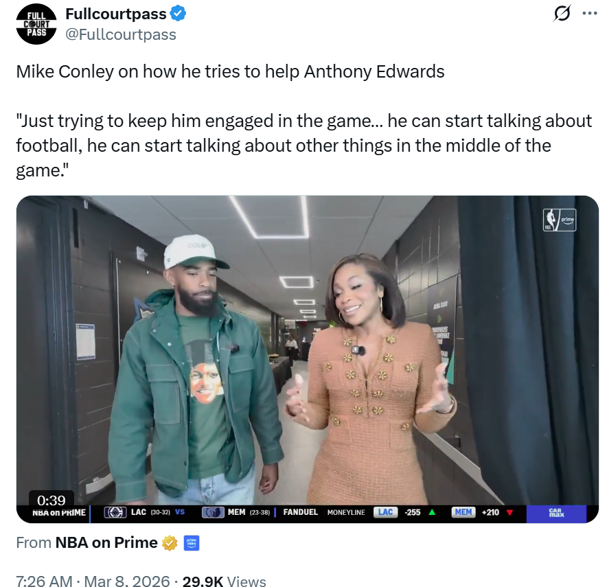Open the 7:26 AM Mar 8, 2026 timestamp
This screenshot has width=607, height=587.
[x=93, y=580]
